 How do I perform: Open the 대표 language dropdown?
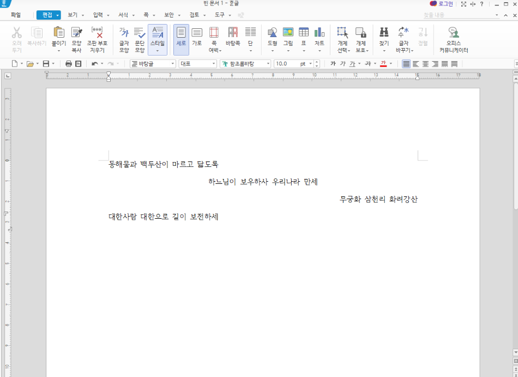click(x=197, y=64)
